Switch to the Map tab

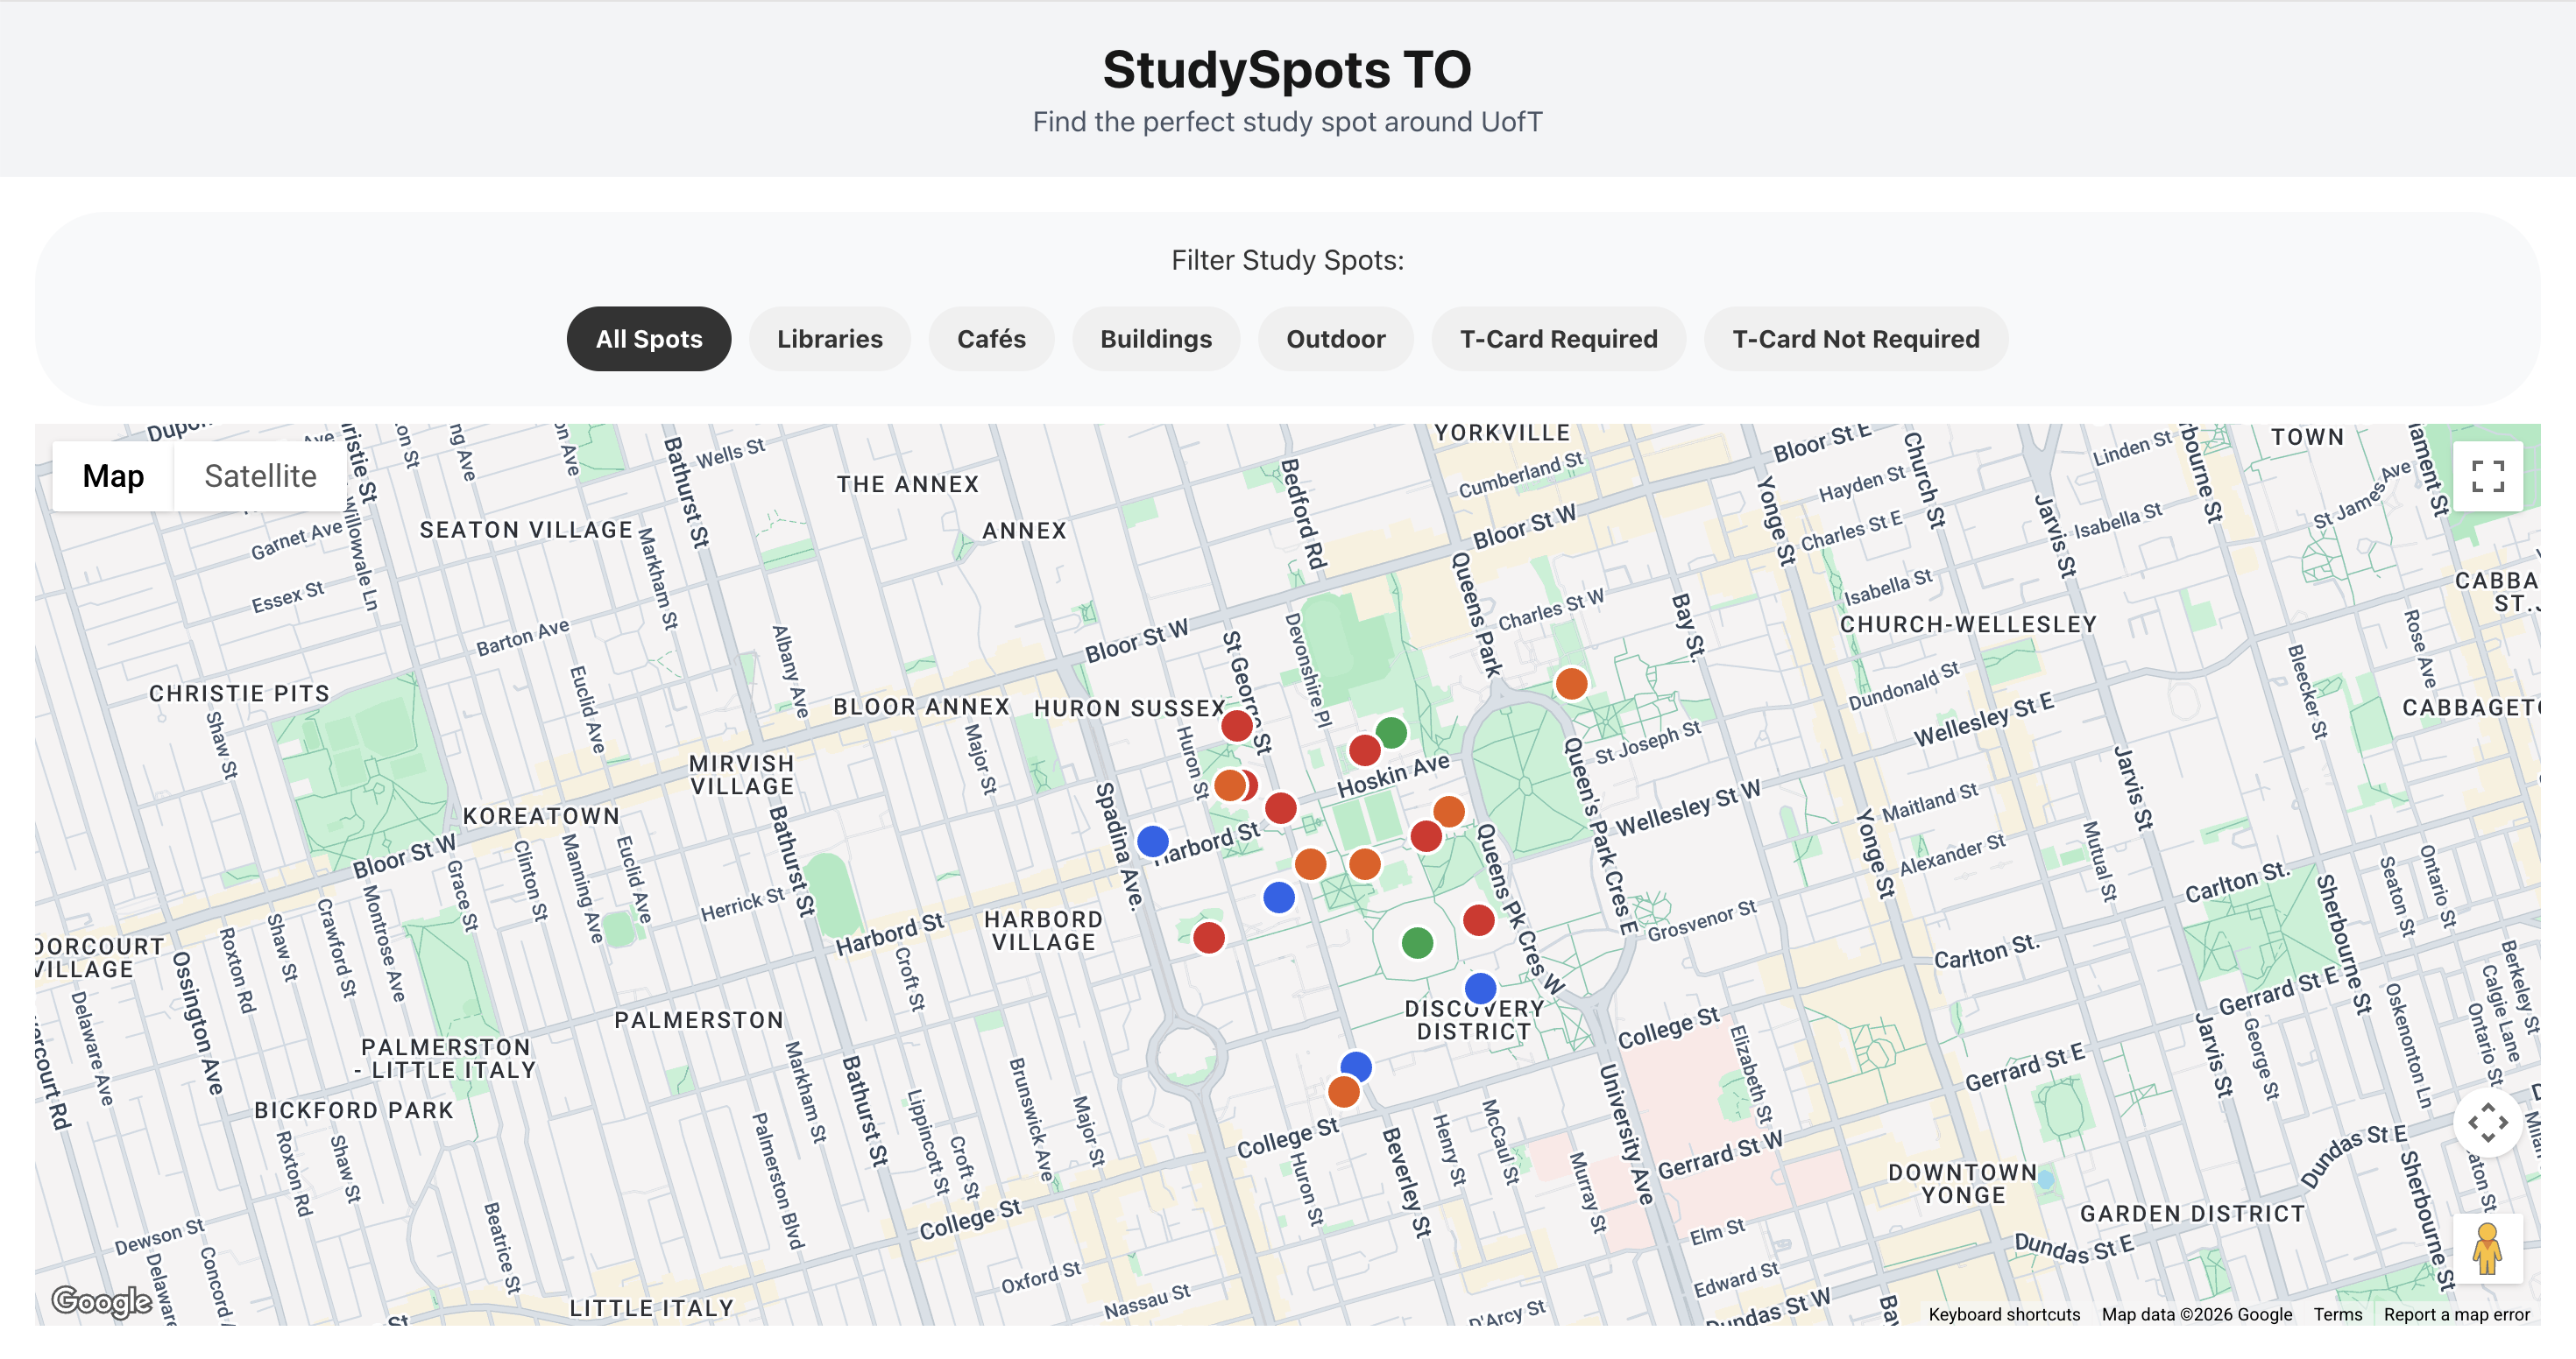(x=112, y=475)
